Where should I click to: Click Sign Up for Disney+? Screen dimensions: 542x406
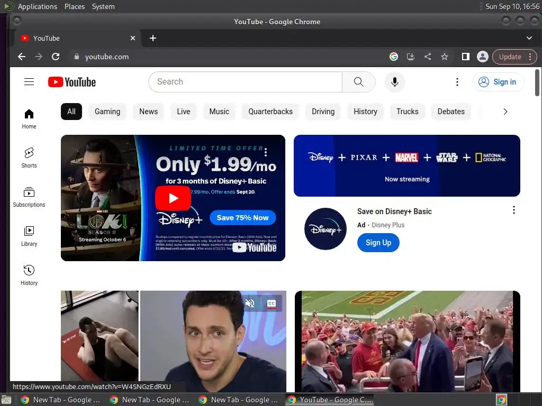coord(378,243)
